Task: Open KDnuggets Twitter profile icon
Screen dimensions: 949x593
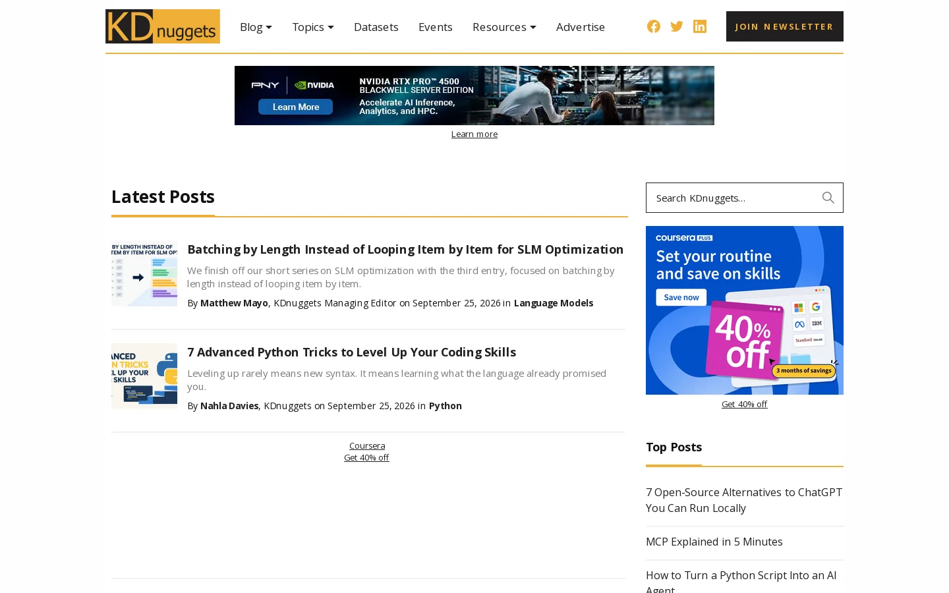Action: 677,26
